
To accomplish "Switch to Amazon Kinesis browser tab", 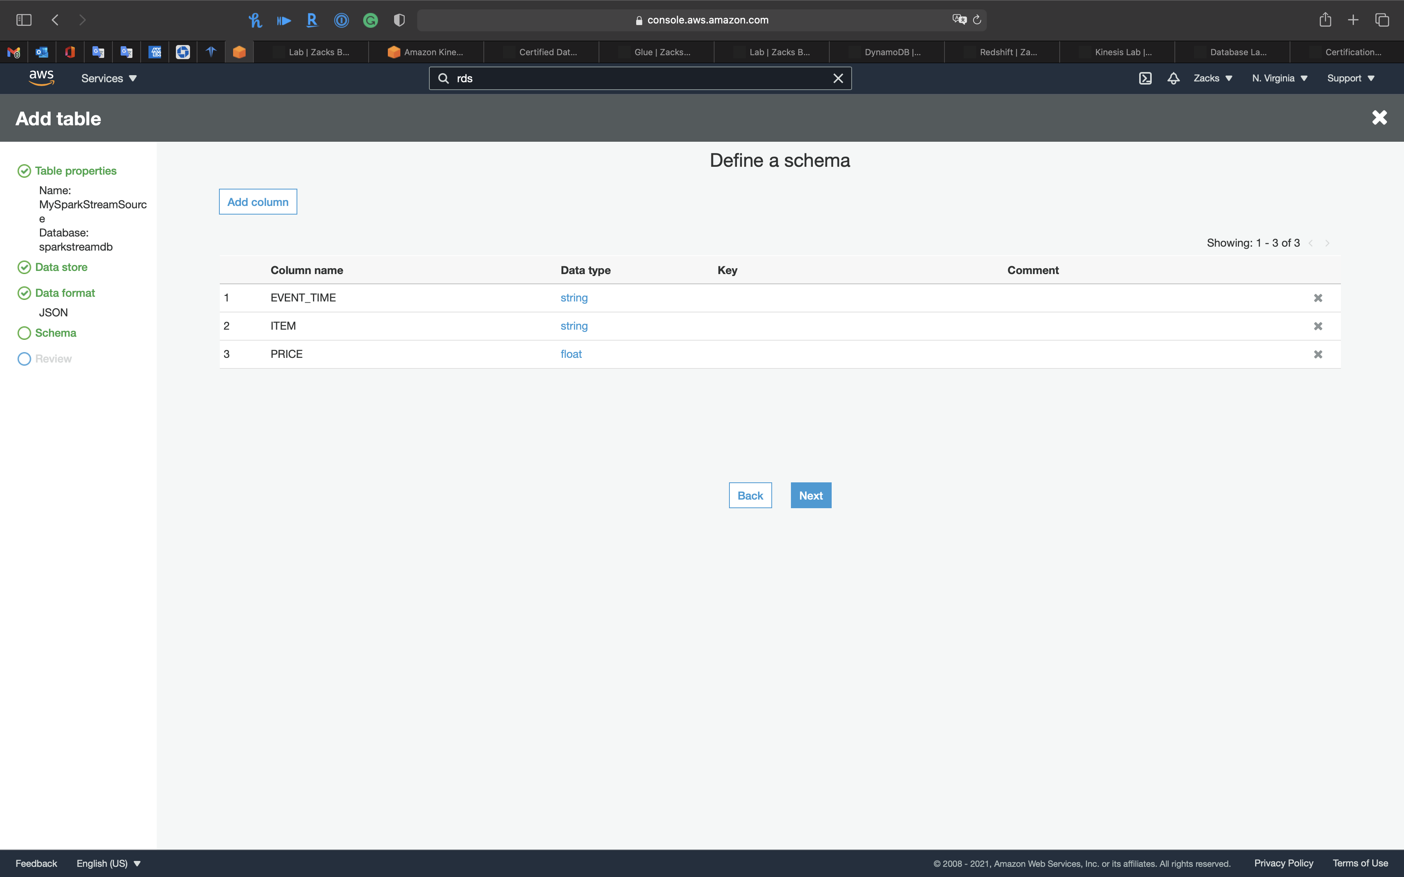I will (426, 52).
